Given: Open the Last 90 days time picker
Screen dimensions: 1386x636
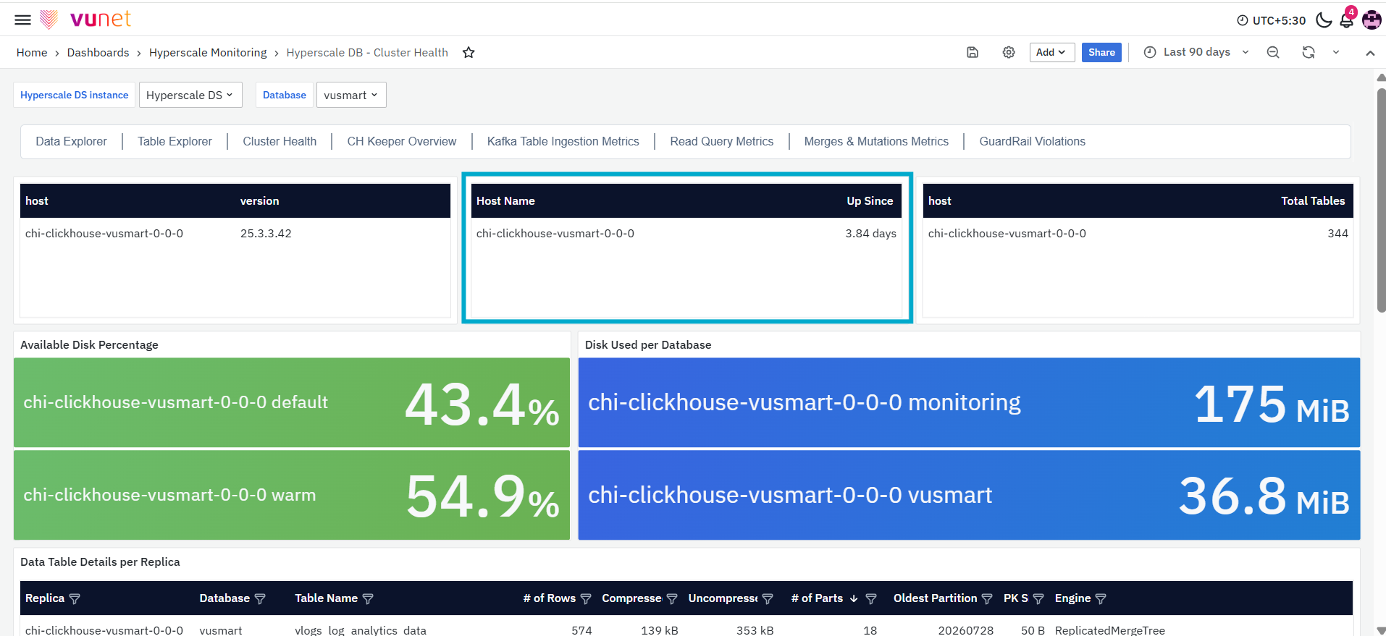Looking at the screenshot, I should coord(1196,52).
